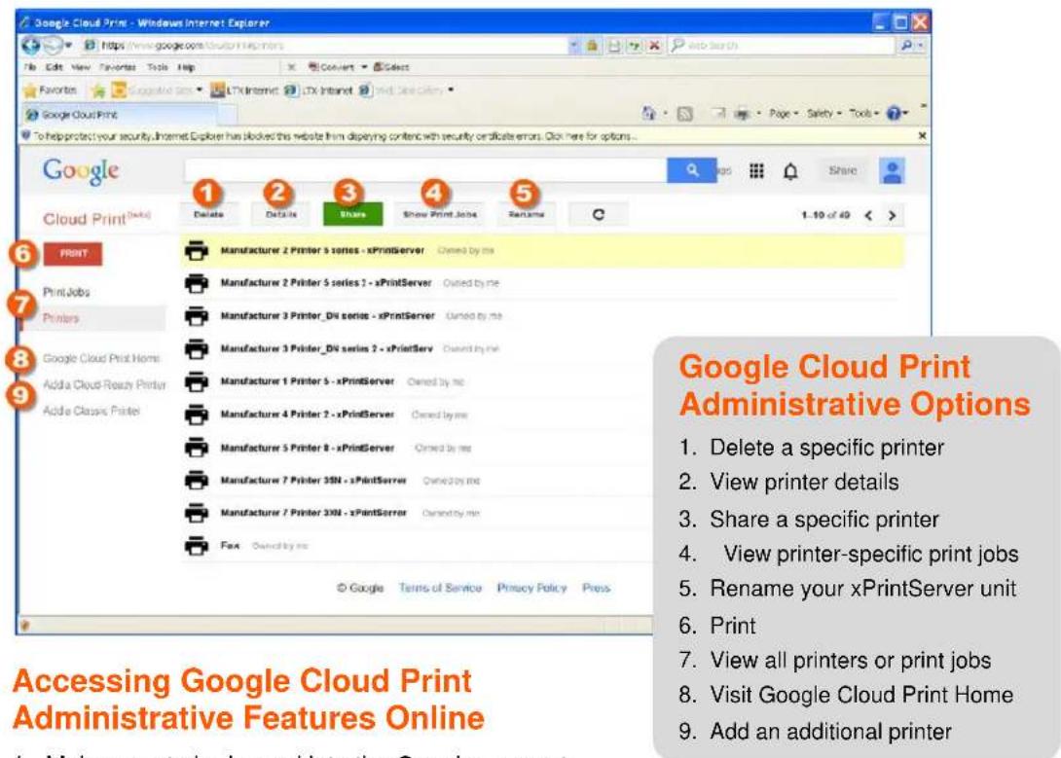Click the Show Print Jobs button

click(440, 214)
